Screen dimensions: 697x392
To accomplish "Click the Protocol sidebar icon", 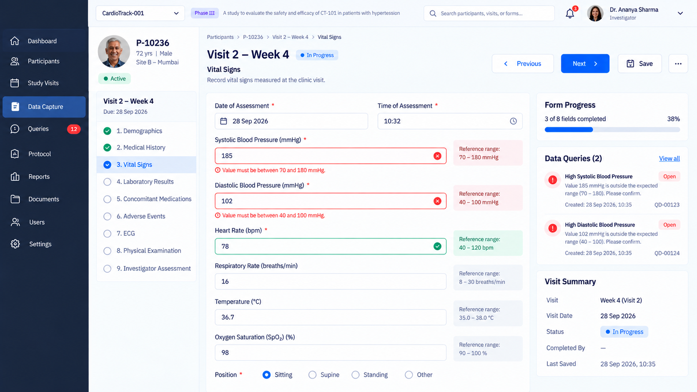I will (15, 154).
